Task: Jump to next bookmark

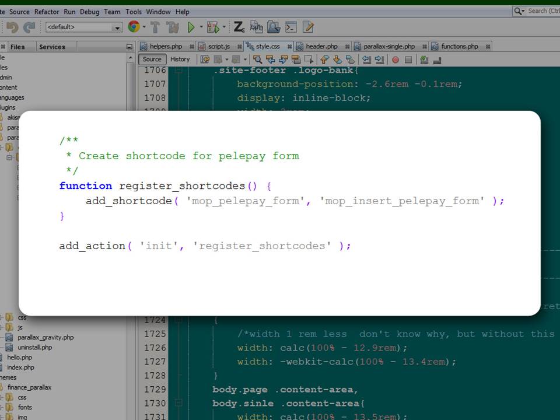Action: [x=338, y=60]
